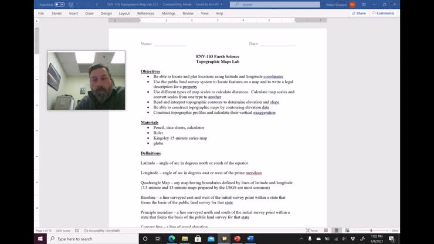Viewport: 434px width, 244px height.
Task: Click inside the Word search box
Action: (275, 5)
